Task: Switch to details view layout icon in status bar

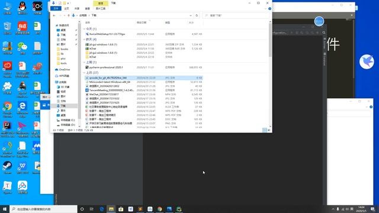Action: 265,130
